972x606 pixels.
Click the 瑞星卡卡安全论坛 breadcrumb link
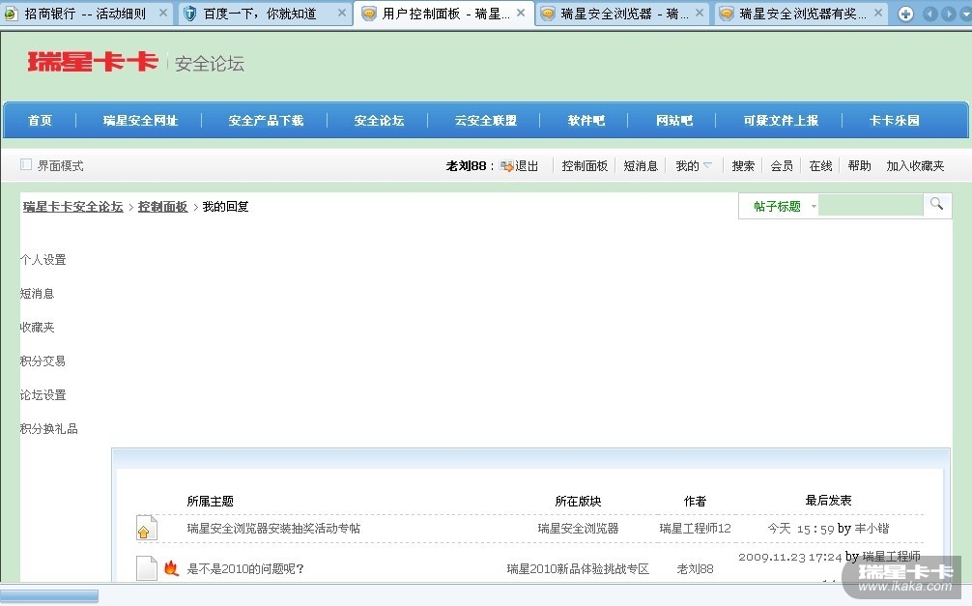tap(73, 207)
